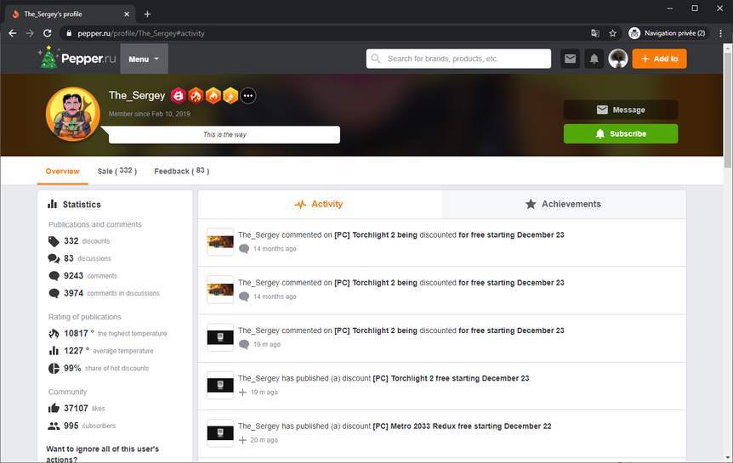Screen dimensions: 733x463
Task: Click 'Member since Feb 10, 2019' text
Action: point(149,114)
